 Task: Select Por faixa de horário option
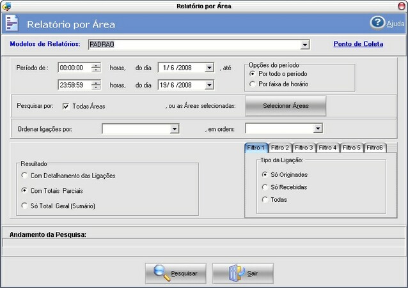(x=252, y=84)
